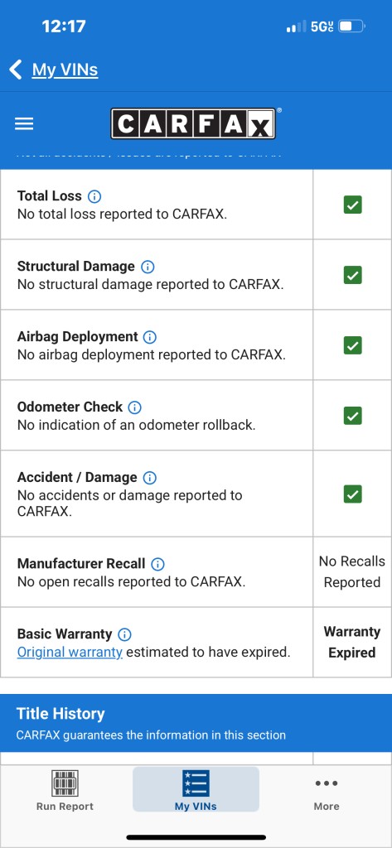Screen dimensions: 392x848
Task: Click the Accident / Damage green checkmark
Action: [352, 494]
